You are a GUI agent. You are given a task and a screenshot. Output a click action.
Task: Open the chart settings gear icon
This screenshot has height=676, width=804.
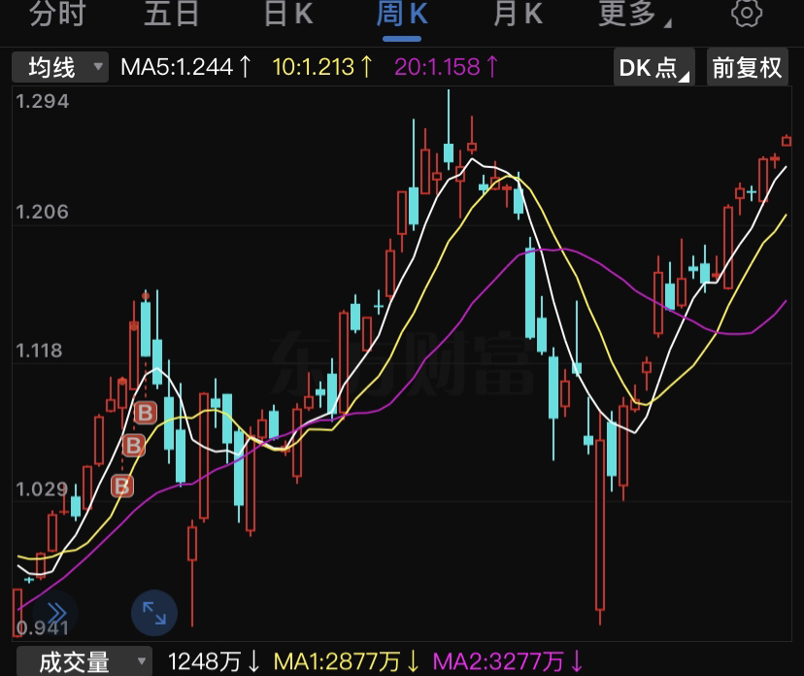click(x=746, y=13)
